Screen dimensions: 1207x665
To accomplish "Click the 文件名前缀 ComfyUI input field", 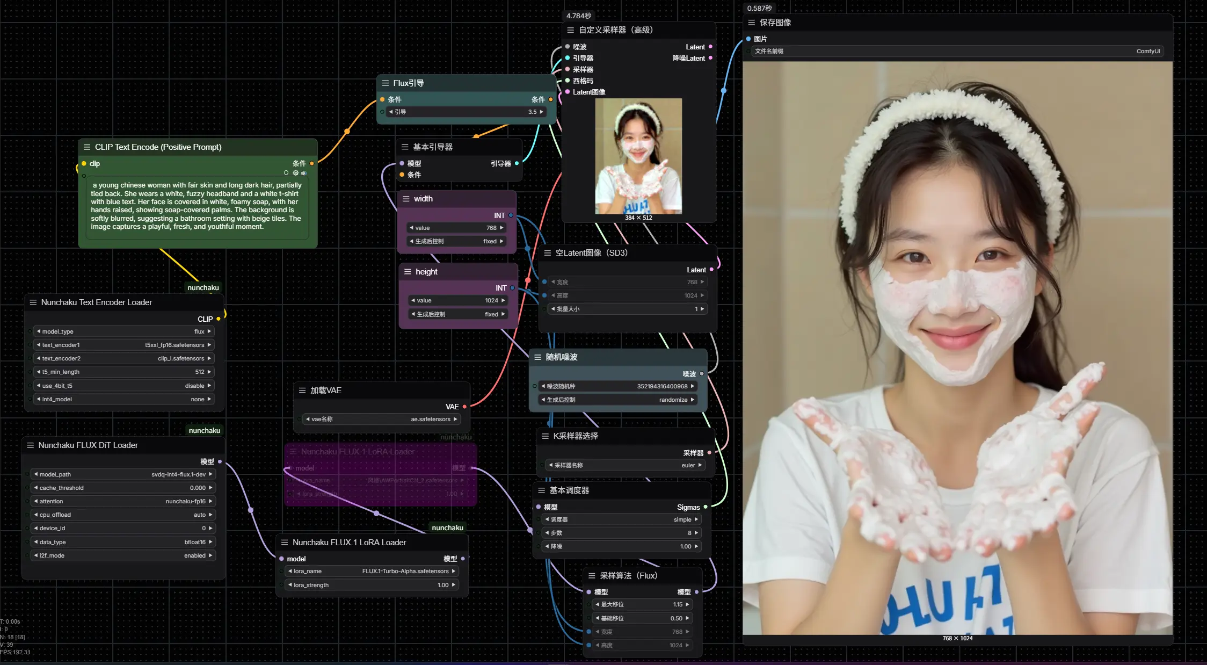I will (x=957, y=51).
